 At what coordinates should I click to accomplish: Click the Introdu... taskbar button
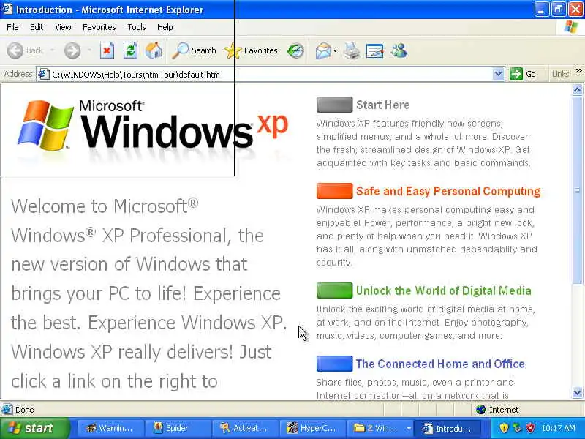coord(448,429)
